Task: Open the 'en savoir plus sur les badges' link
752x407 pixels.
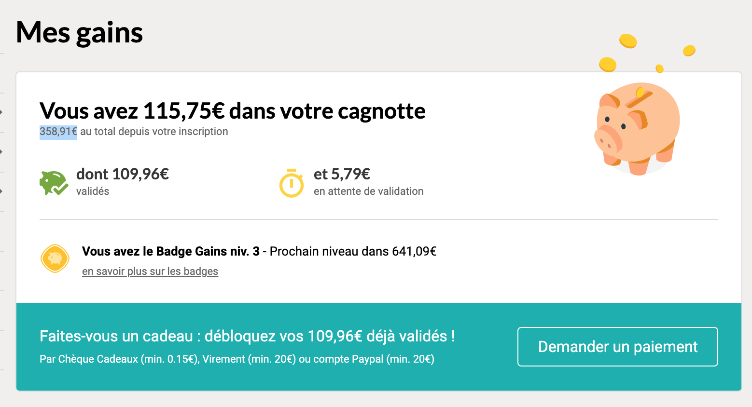Action: [x=150, y=271]
